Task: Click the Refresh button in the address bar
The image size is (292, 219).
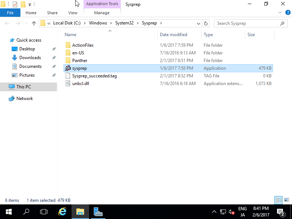Action: (x=205, y=23)
